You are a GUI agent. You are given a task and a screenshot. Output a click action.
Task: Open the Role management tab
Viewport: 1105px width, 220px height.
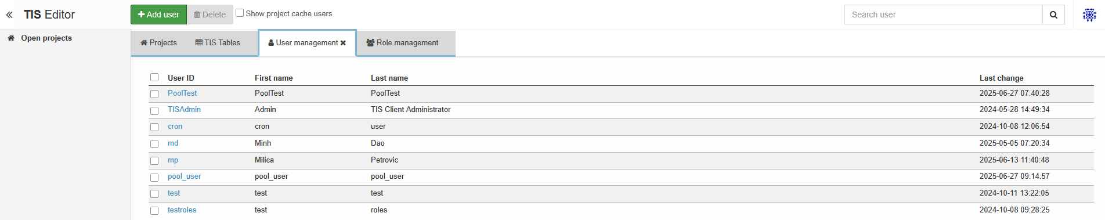pyautogui.click(x=402, y=43)
